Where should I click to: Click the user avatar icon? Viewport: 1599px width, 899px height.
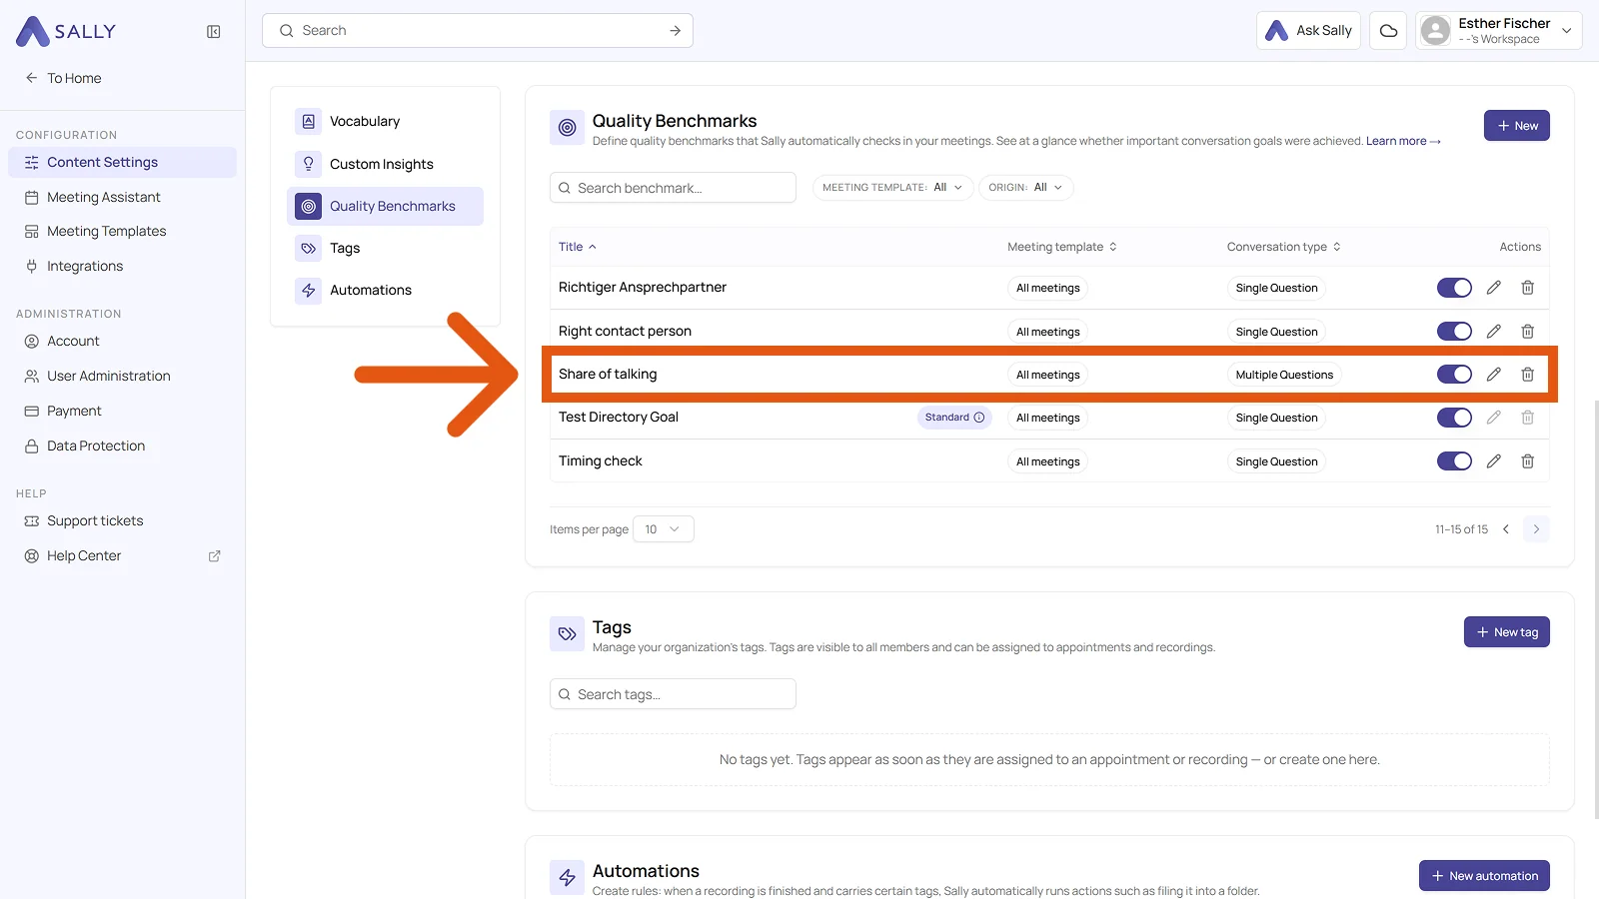(1435, 31)
